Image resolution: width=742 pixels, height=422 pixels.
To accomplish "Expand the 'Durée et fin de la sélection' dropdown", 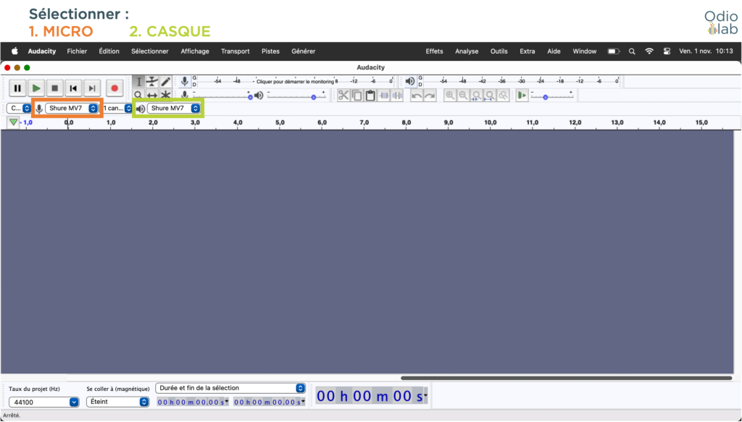I will point(230,388).
